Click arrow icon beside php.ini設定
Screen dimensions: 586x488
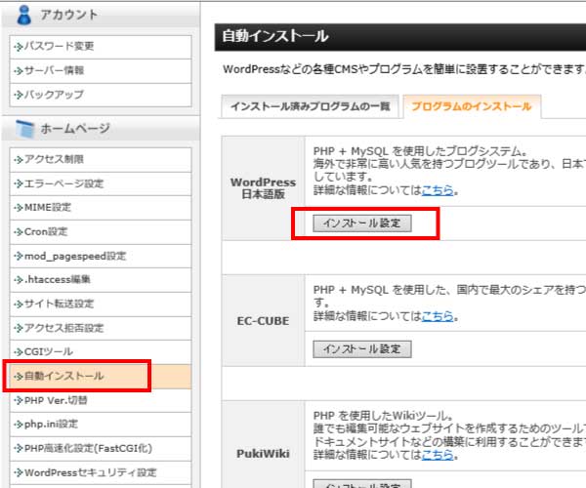[19, 425]
